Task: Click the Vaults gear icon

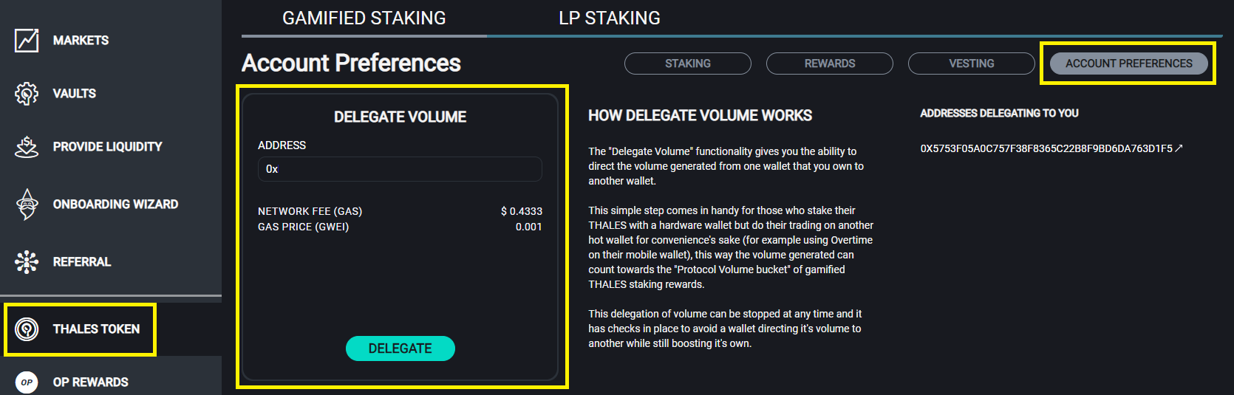Action: (x=27, y=94)
